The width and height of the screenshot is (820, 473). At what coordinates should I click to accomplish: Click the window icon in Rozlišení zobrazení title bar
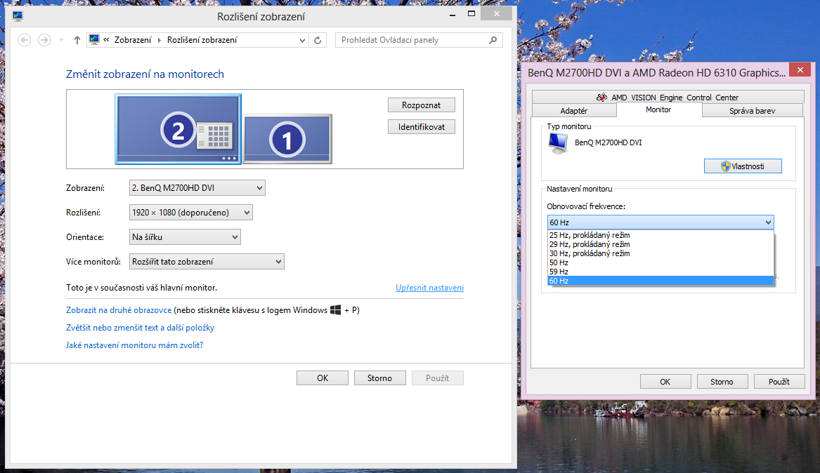coord(18,16)
